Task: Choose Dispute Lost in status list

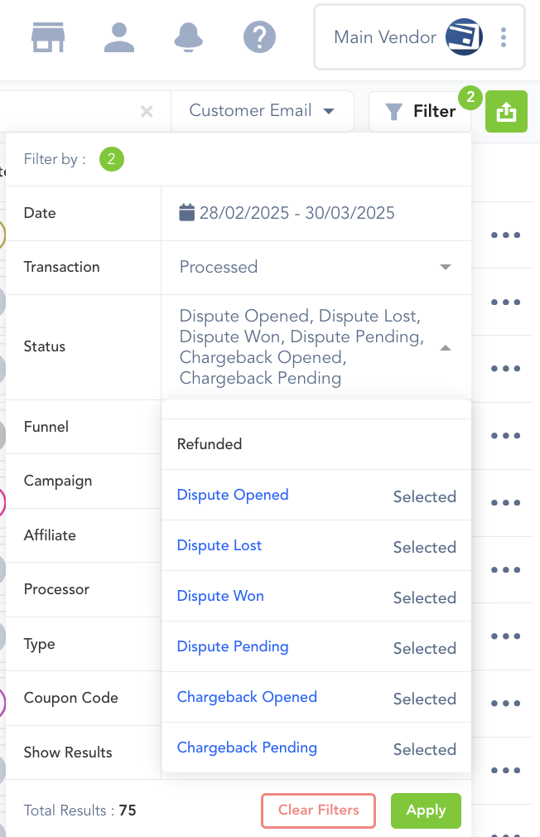Action: [219, 545]
